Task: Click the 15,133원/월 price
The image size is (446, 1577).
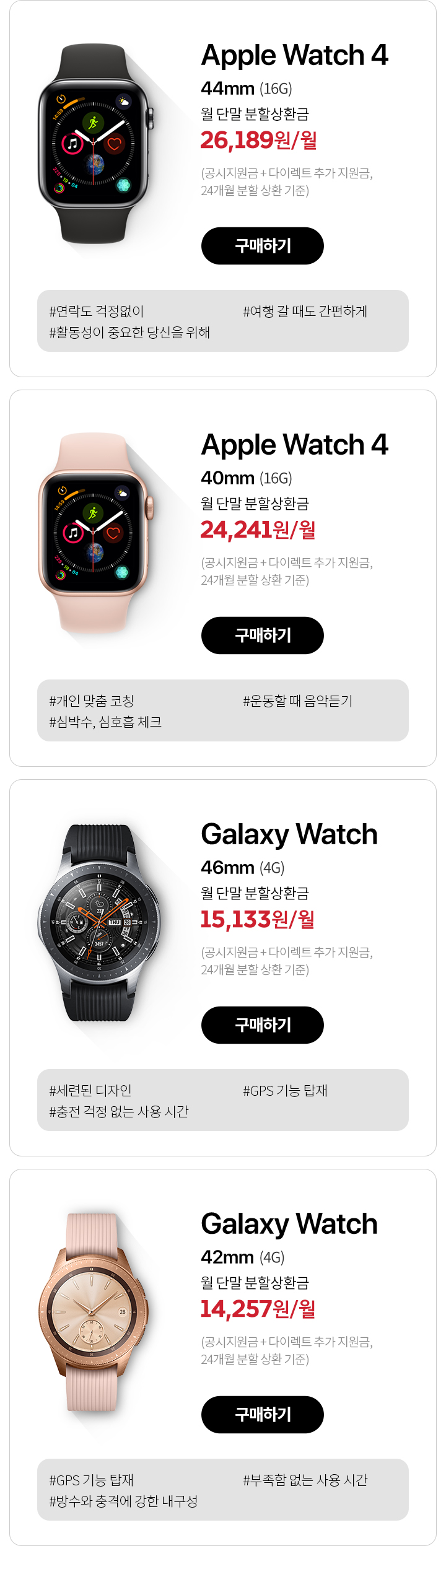Action: [x=258, y=920]
